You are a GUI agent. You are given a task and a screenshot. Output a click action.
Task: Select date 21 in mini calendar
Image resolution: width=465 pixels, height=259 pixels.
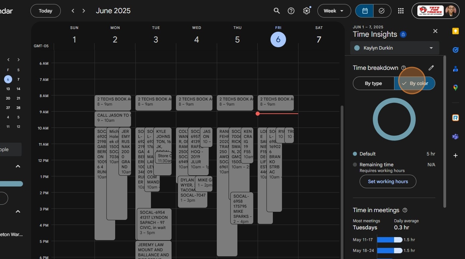18,98
